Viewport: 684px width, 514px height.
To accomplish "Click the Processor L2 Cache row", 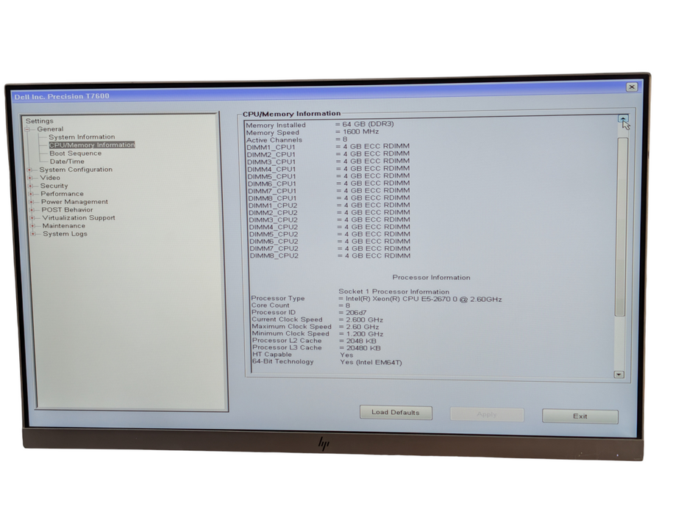I will click(x=314, y=341).
